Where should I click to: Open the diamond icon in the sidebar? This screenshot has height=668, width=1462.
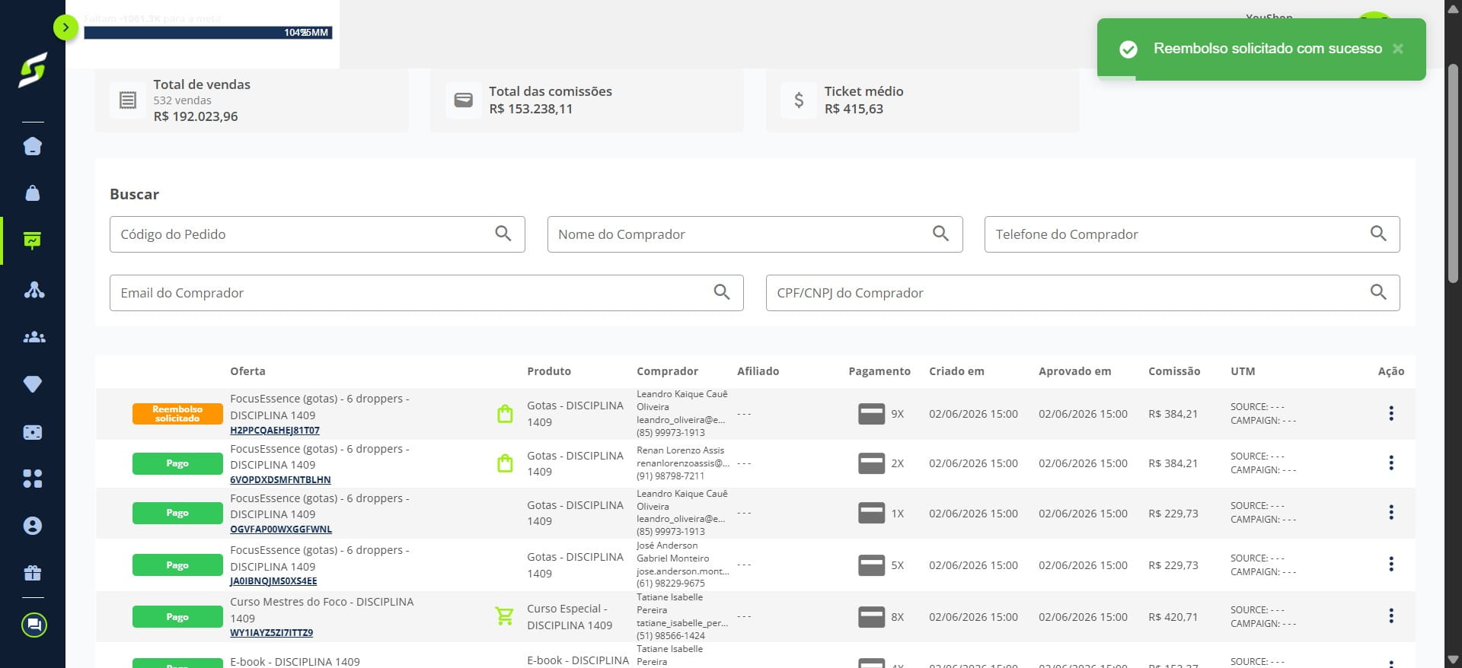click(33, 384)
